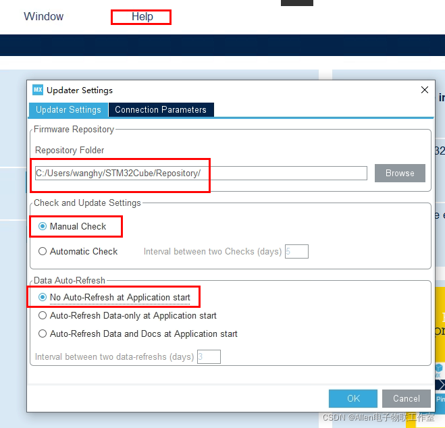
Task: Switch to the Updater Settings tab
Action: point(68,110)
